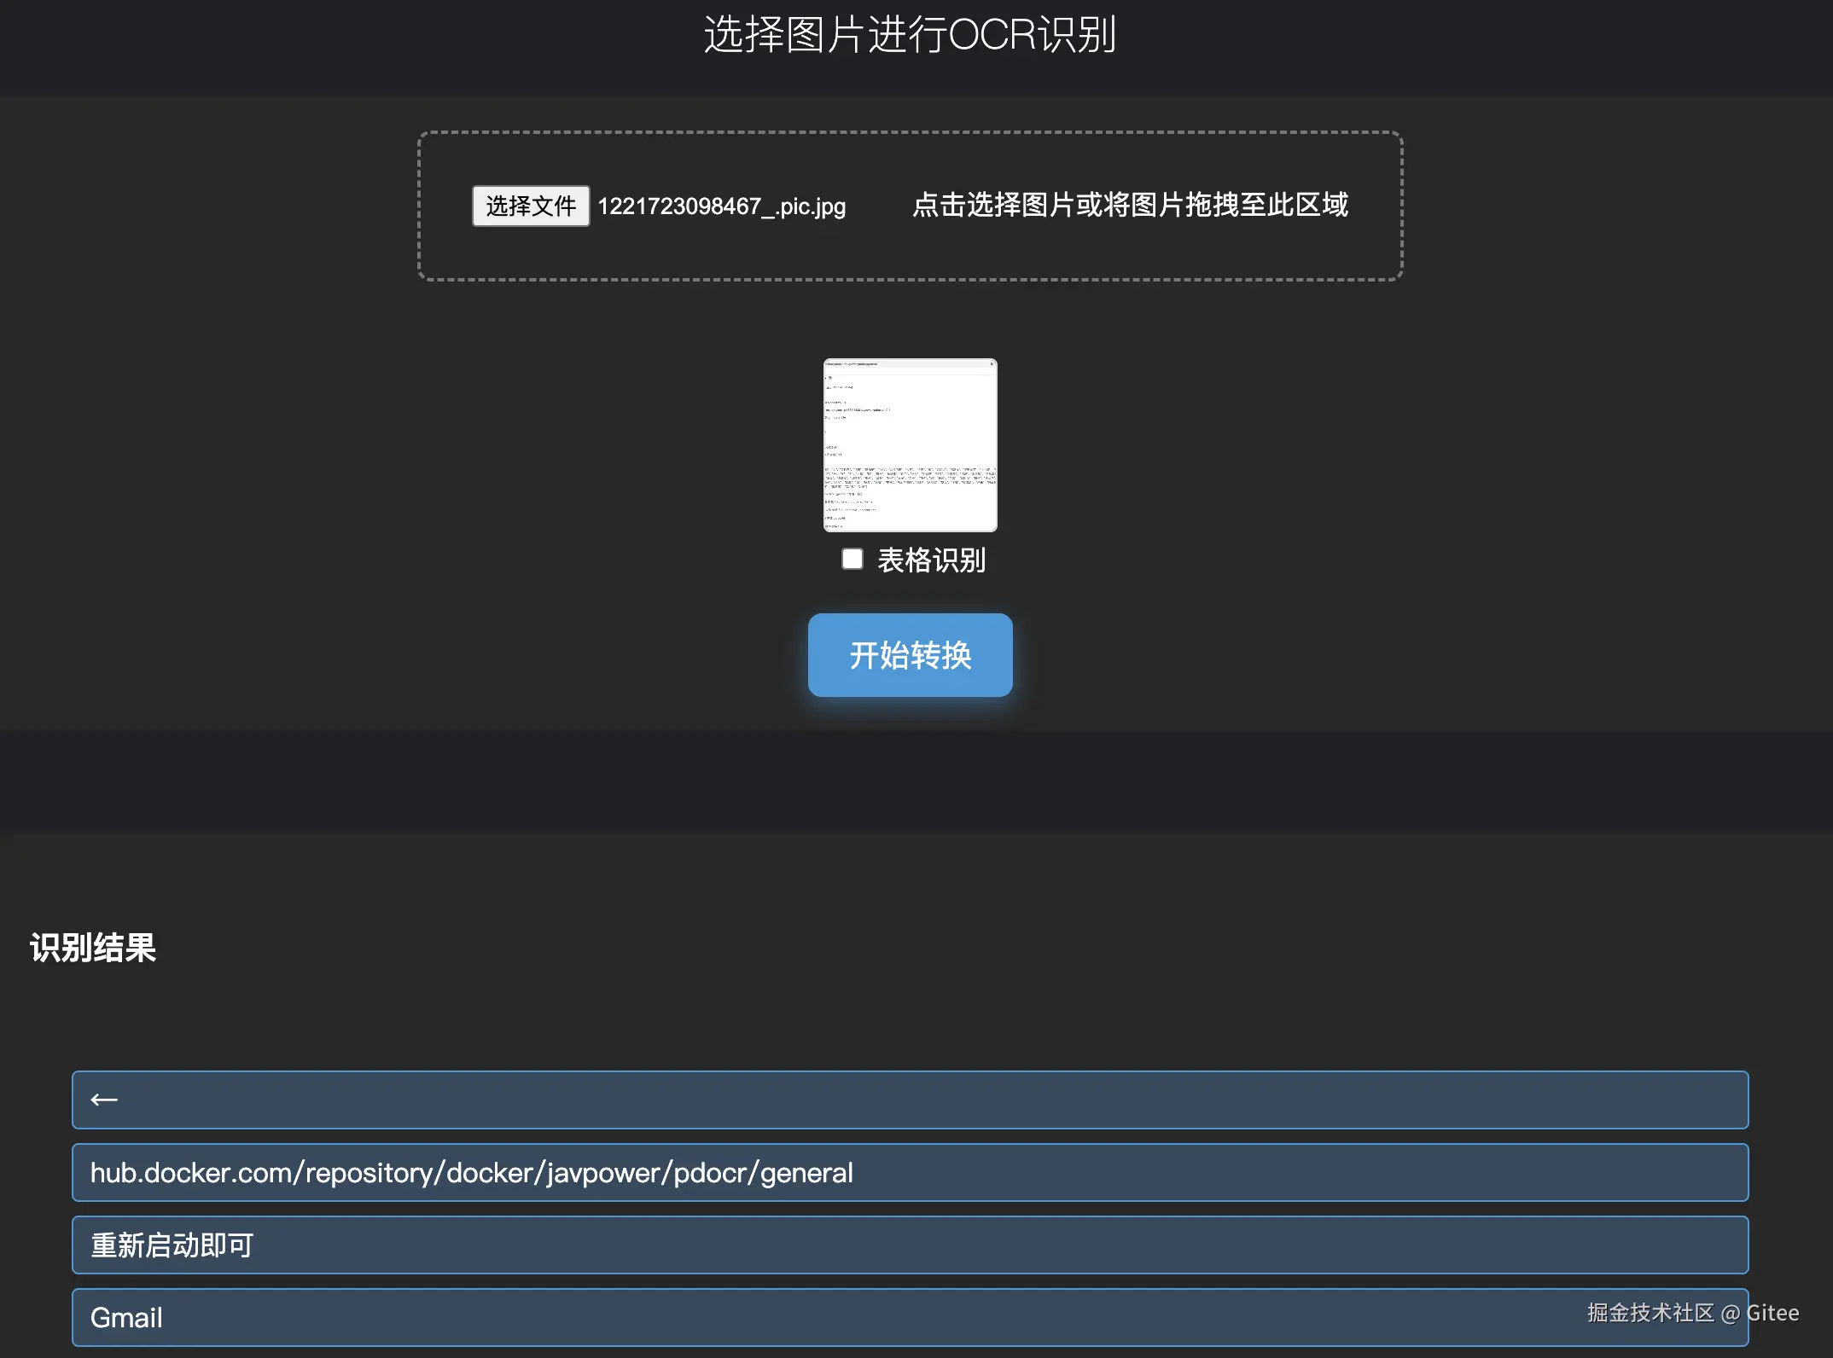Click the 表格识别 label text

pyautogui.click(x=931, y=560)
